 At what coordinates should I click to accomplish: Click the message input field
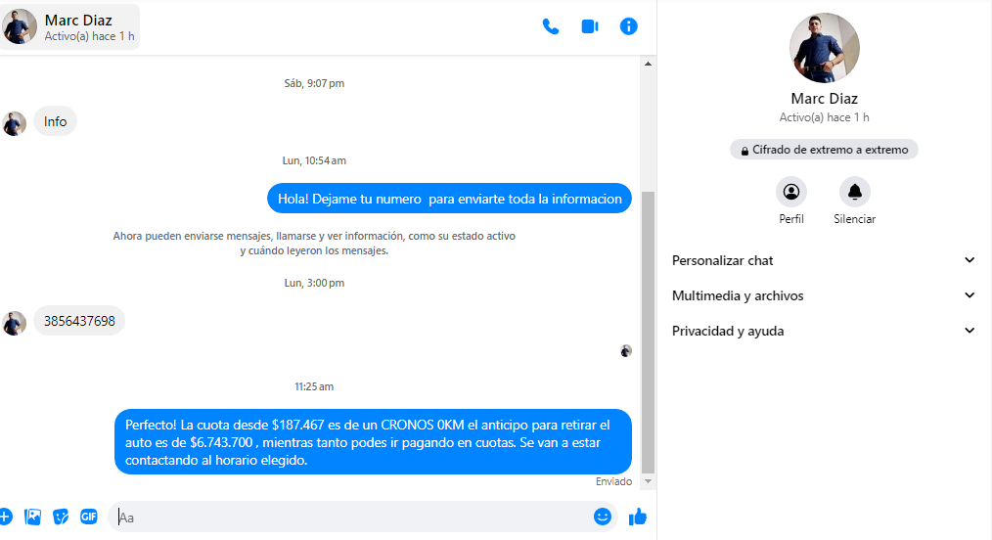click(x=352, y=517)
